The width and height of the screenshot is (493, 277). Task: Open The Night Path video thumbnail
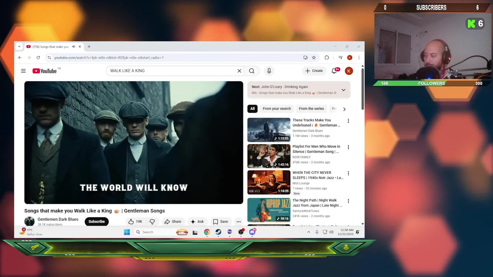[x=269, y=210]
